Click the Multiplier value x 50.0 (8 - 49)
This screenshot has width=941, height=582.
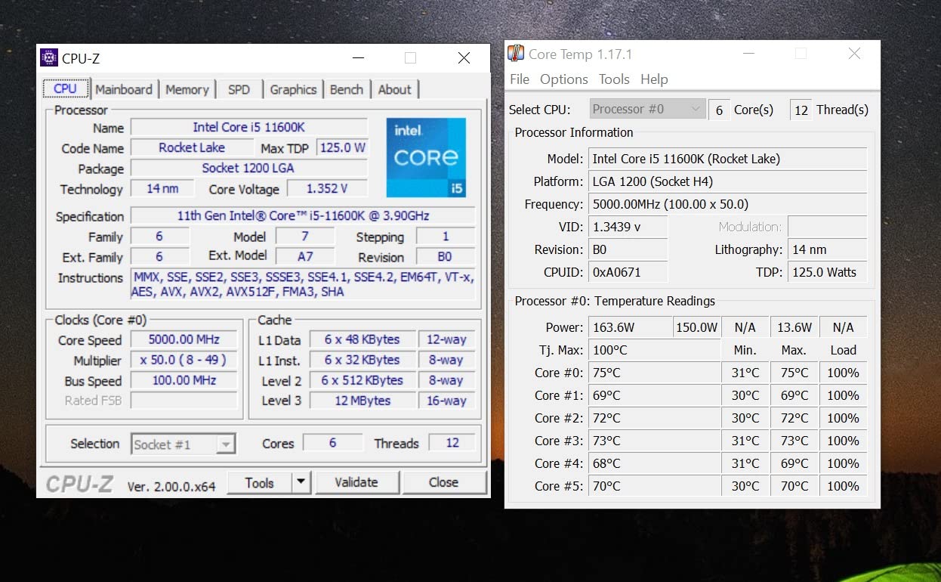[184, 360]
